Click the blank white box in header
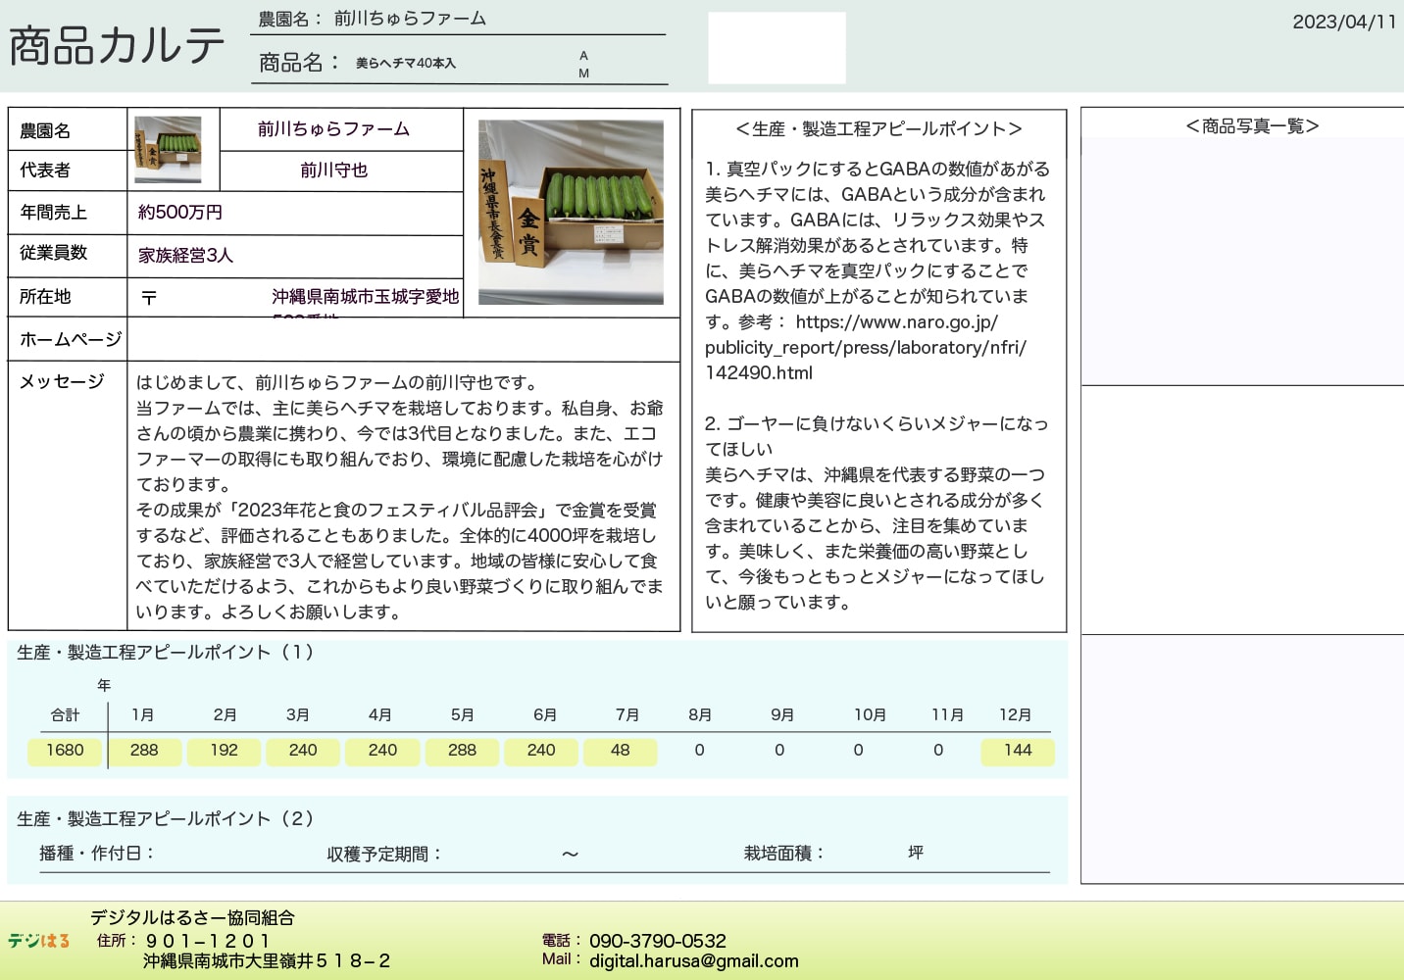This screenshot has width=1404, height=980. pos(777,48)
